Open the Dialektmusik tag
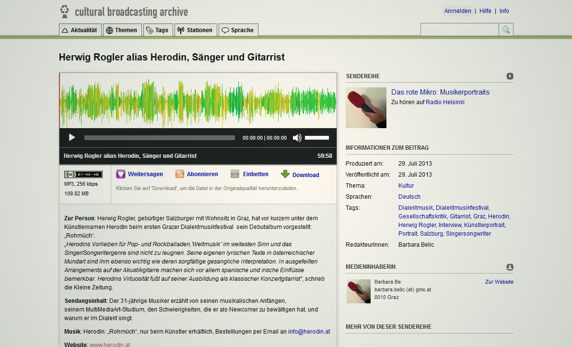This screenshot has height=347, width=572. (416, 208)
